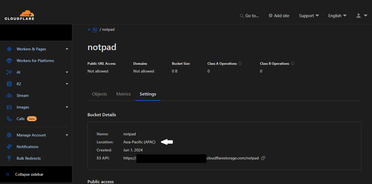This screenshot has width=372, height=184.
Task: Click the Calls phone icon
Action: (x=9, y=119)
